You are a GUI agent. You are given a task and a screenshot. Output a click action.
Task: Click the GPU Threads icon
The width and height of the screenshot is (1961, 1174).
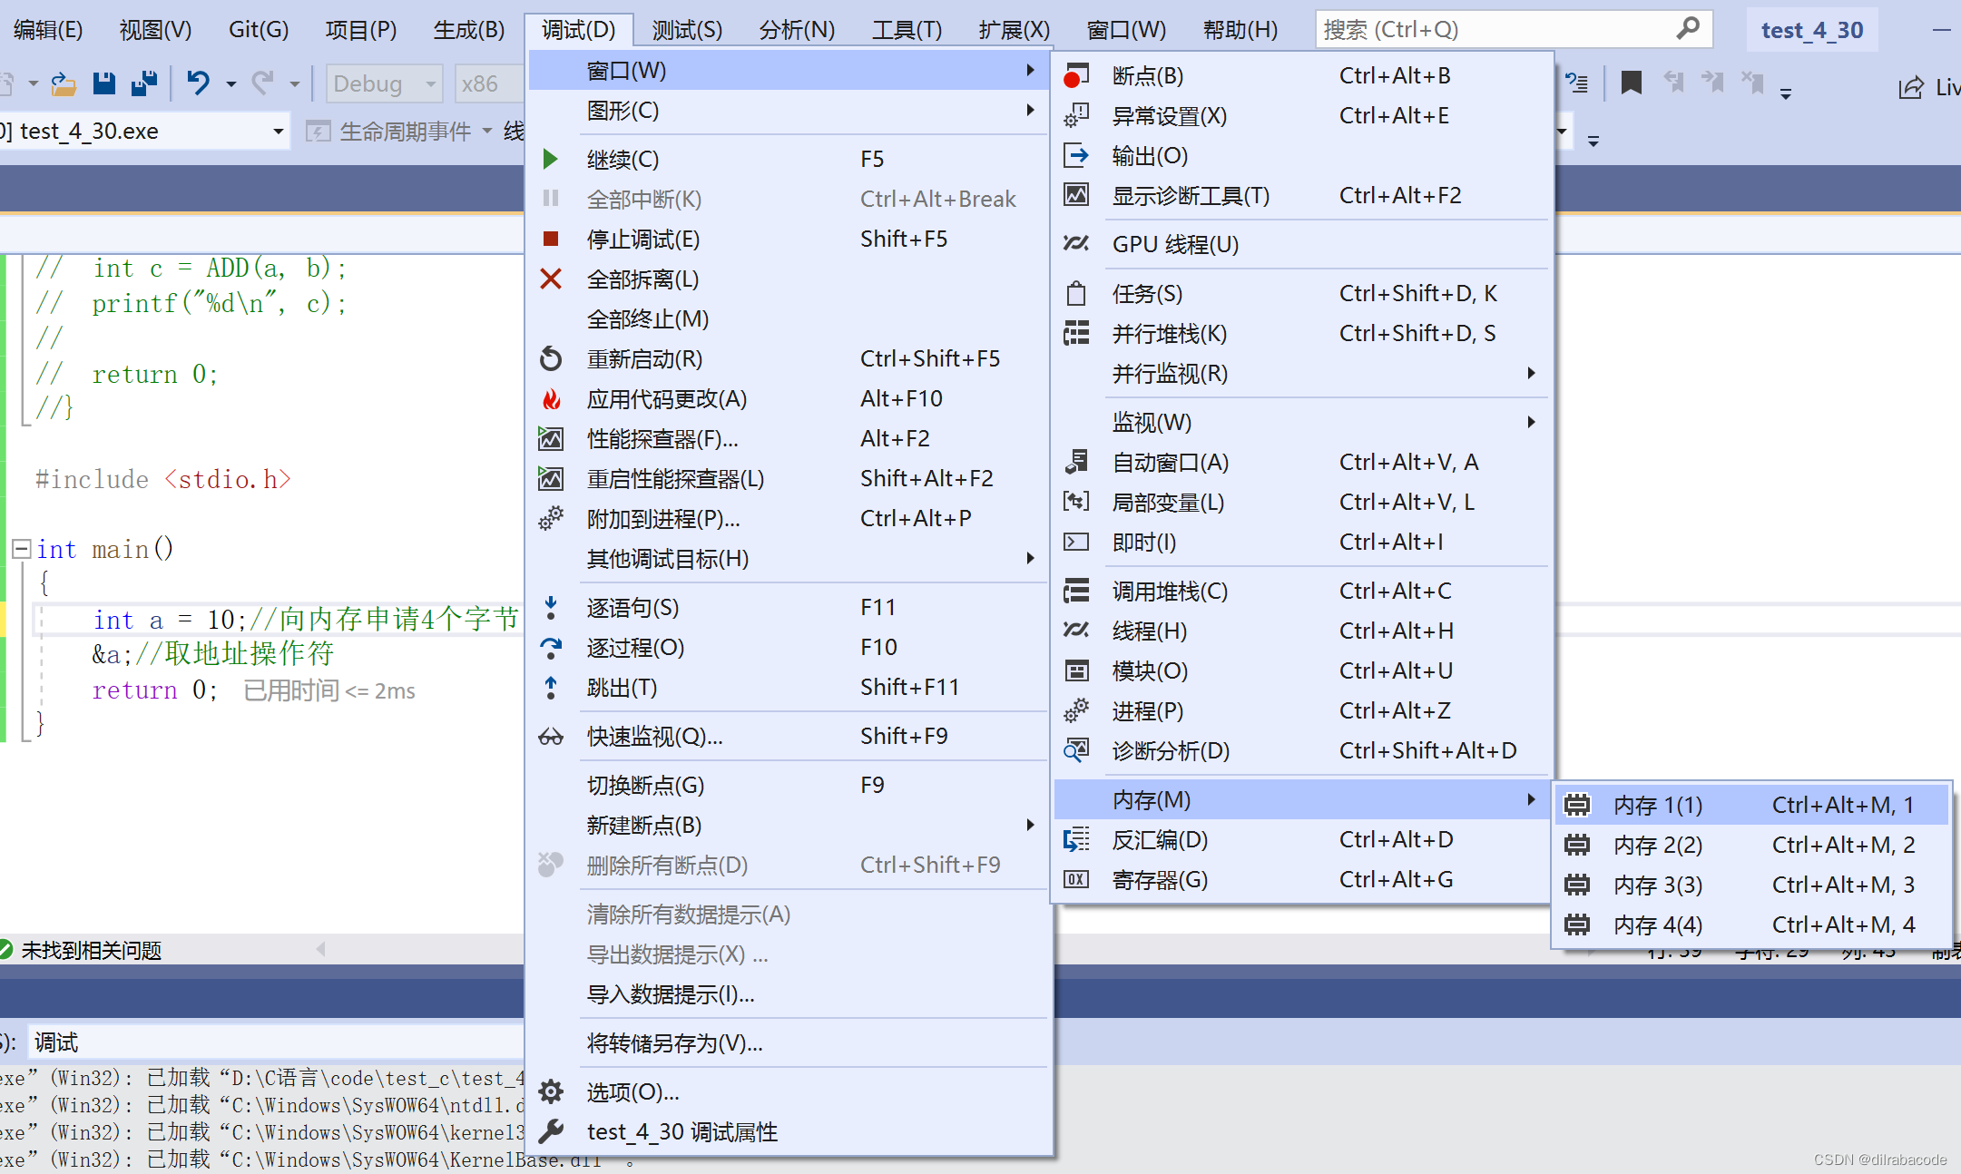pyautogui.click(x=1076, y=244)
